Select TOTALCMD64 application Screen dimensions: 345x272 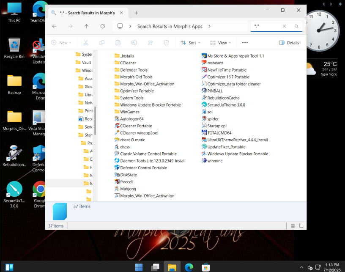coord(216,133)
